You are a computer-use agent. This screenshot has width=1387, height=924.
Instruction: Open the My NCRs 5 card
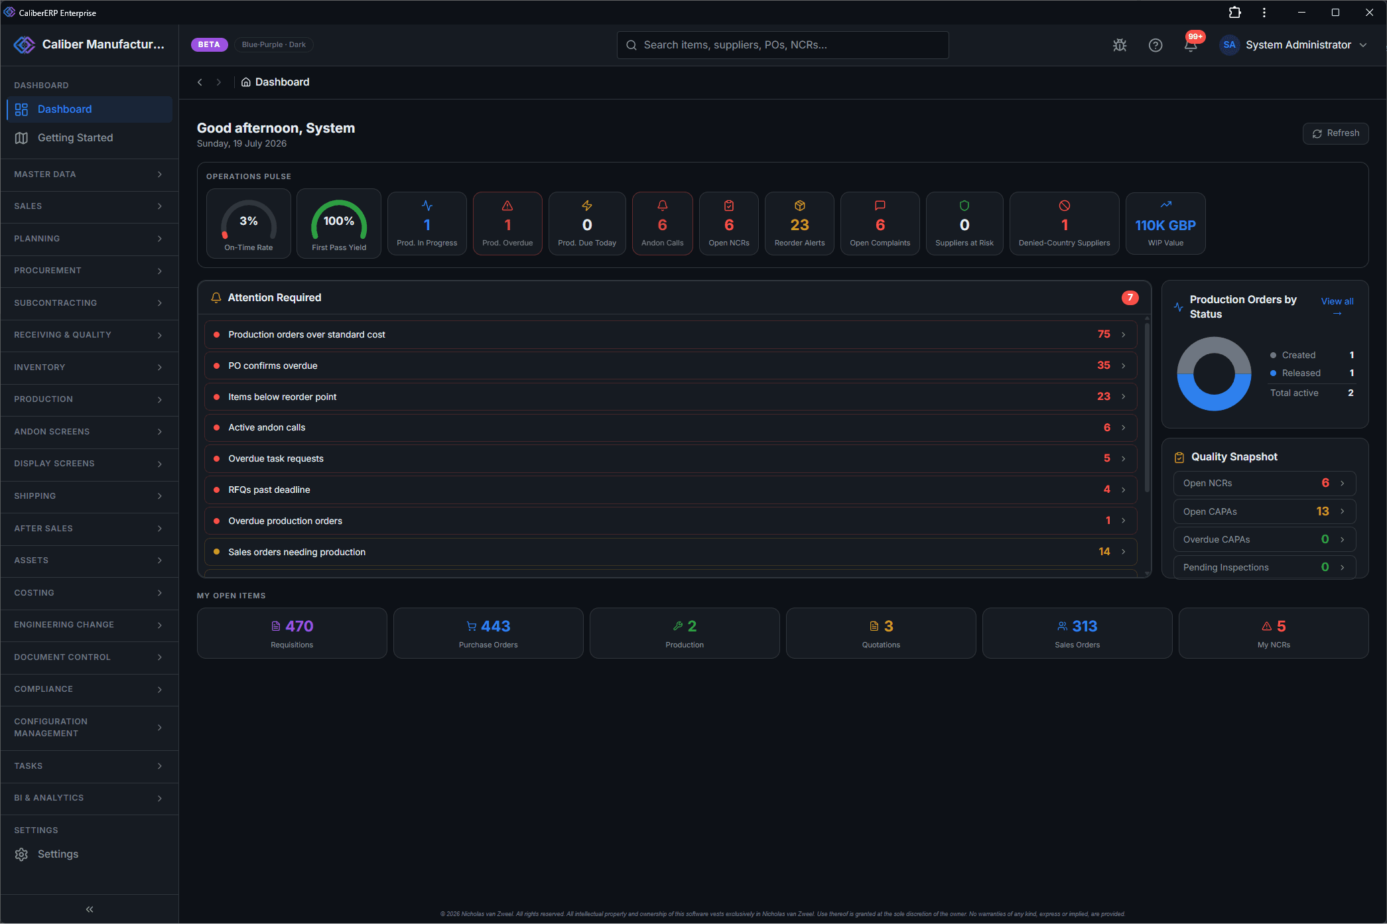pos(1274,633)
